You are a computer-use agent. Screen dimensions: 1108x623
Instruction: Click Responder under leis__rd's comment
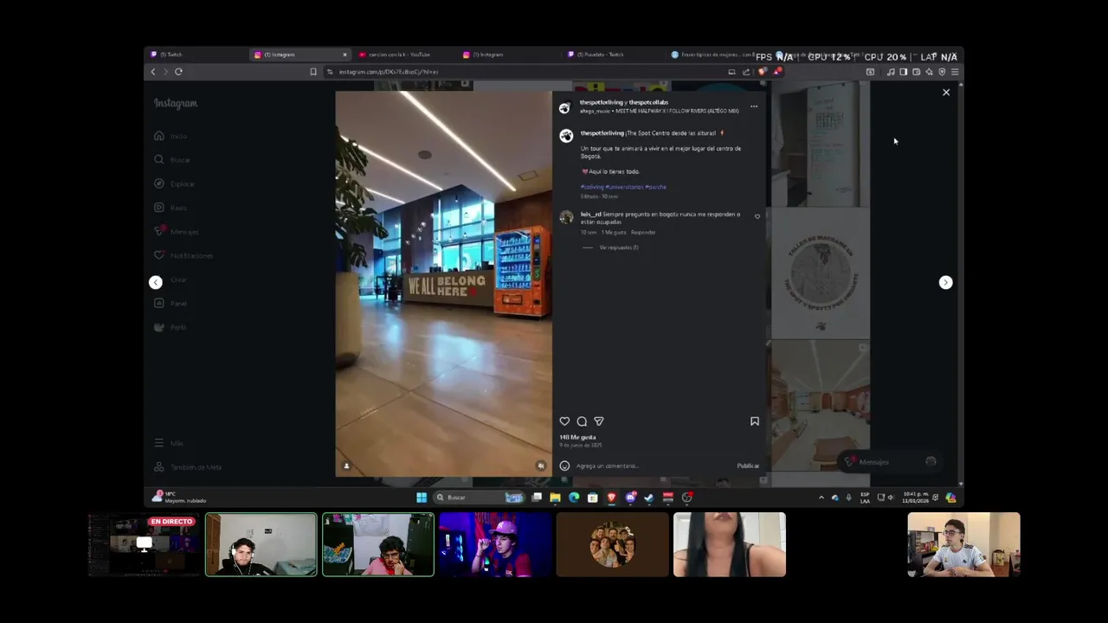tap(643, 232)
